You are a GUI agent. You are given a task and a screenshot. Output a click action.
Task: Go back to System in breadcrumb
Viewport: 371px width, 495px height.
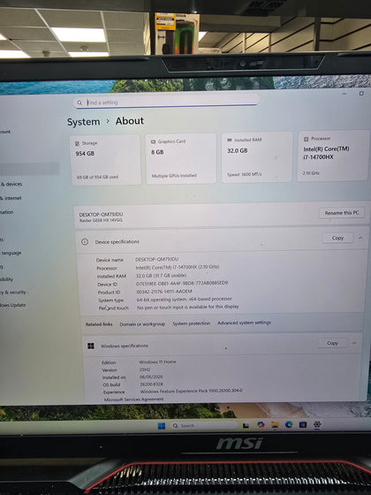[x=84, y=122]
